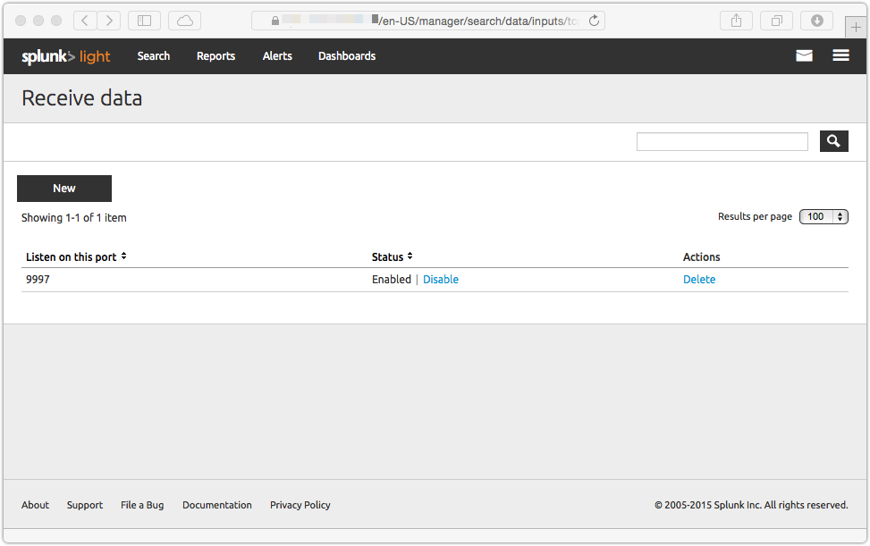Reload the page using refresh icon
This screenshot has height=546, width=870.
pyautogui.click(x=594, y=21)
